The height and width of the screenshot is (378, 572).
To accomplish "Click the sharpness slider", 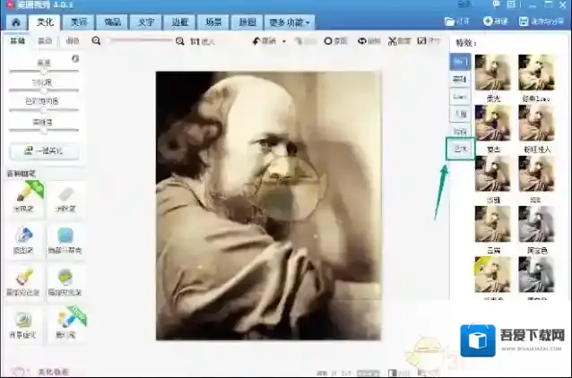I will point(44,130).
